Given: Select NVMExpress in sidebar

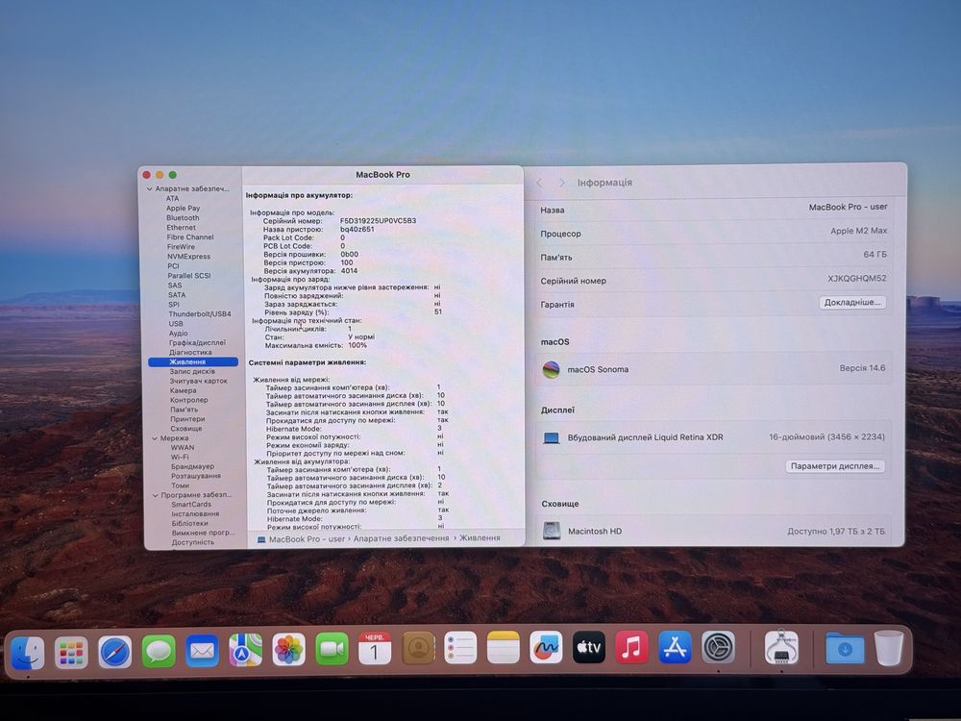Looking at the screenshot, I should (x=188, y=257).
